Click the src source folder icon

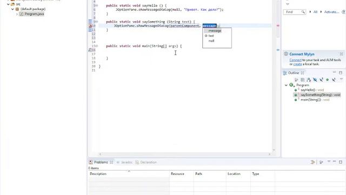pos(13,4)
